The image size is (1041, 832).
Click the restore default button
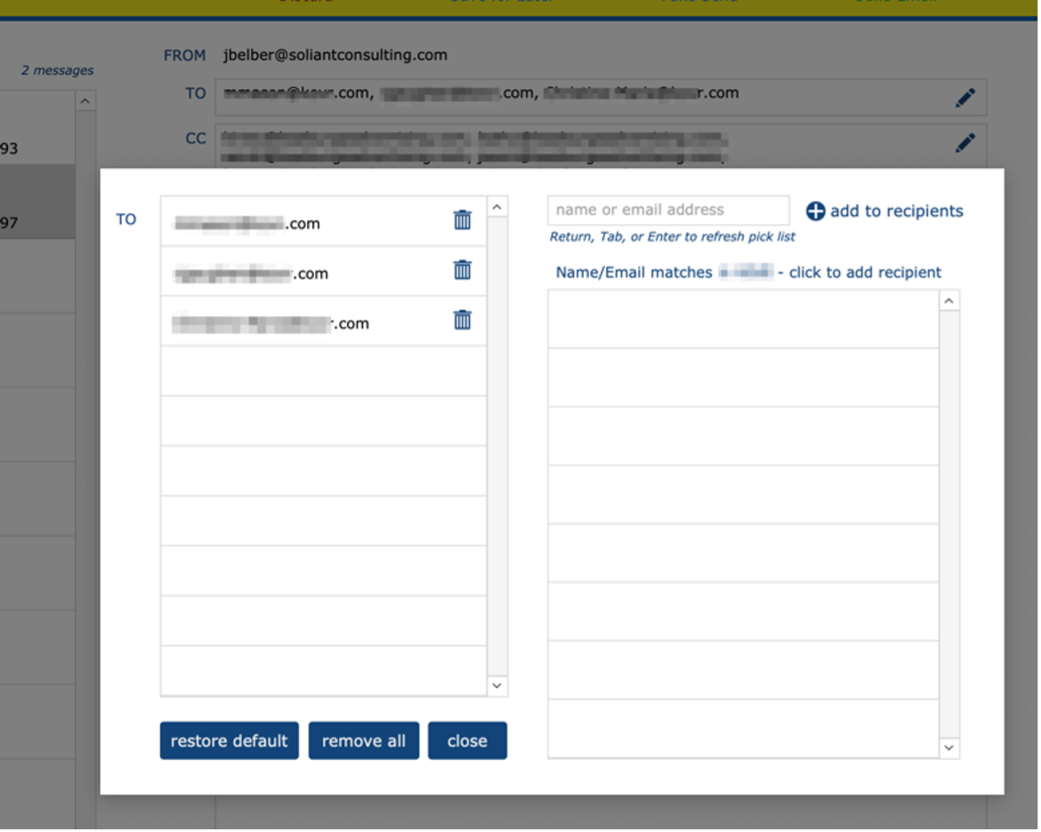tap(229, 741)
